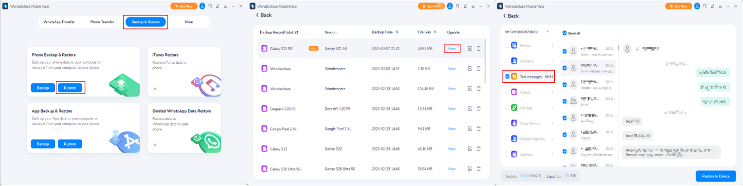
Task: Click Backup under Phone Backup & Restore
Action: pos(43,88)
